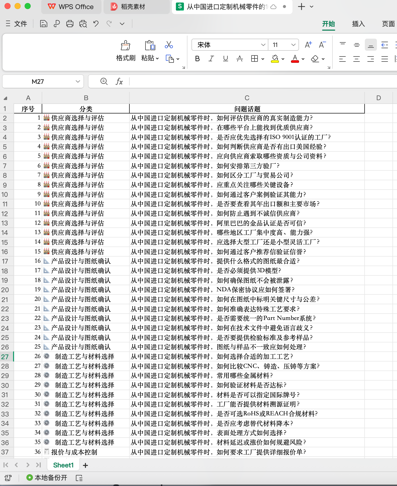397x486 pixels.
Task: Switch to the WPS Office tab
Action: point(71,7)
